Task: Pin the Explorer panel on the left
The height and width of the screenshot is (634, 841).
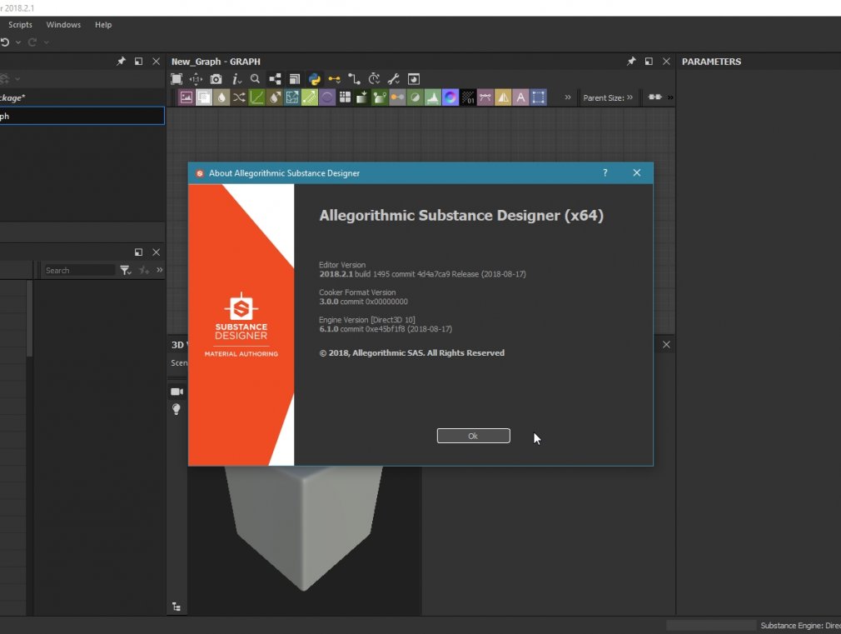Action: point(122,61)
